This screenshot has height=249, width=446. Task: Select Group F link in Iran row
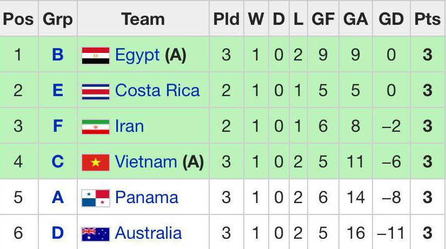tap(58, 126)
